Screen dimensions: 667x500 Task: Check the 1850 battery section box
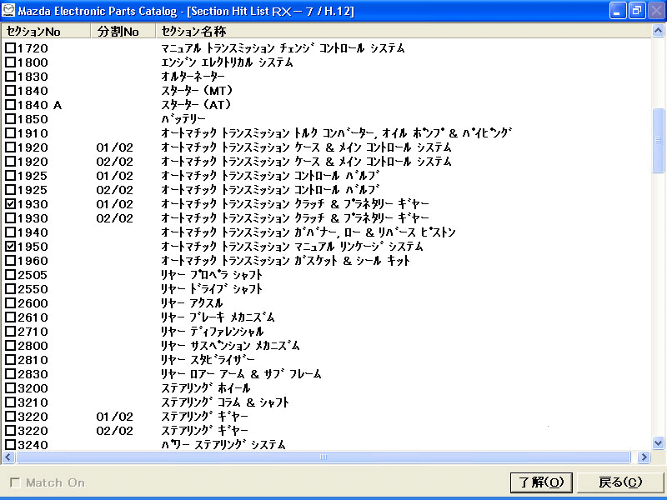tap(10, 119)
